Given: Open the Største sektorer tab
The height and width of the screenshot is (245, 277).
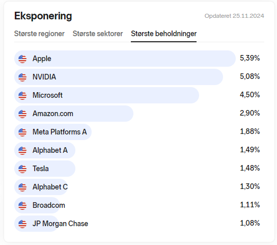Looking at the screenshot, I should 98,34.
